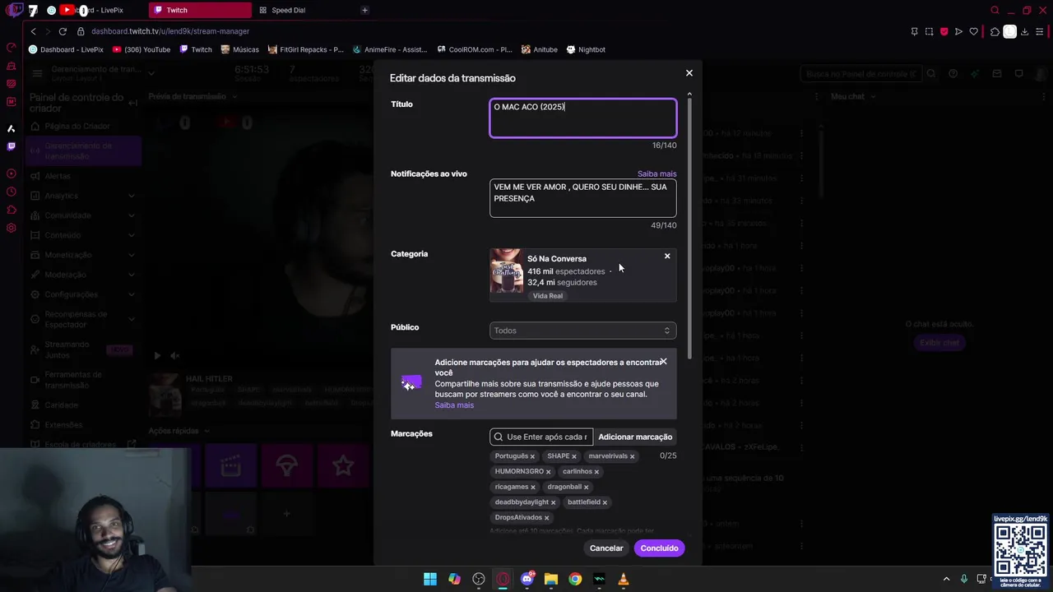Click the Só Na Conversa category thumbnail
Viewport: 1053px width, 592px height.
coord(507,271)
